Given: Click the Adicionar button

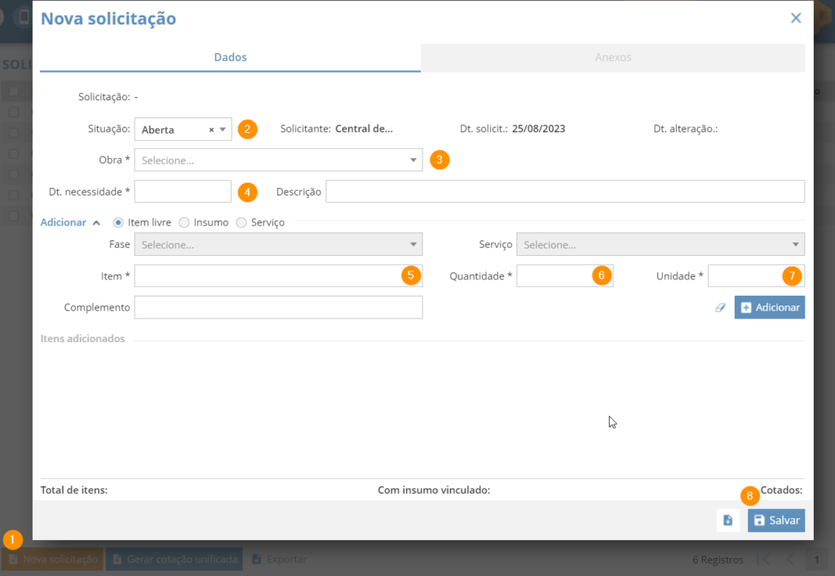Looking at the screenshot, I should pos(770,307).
